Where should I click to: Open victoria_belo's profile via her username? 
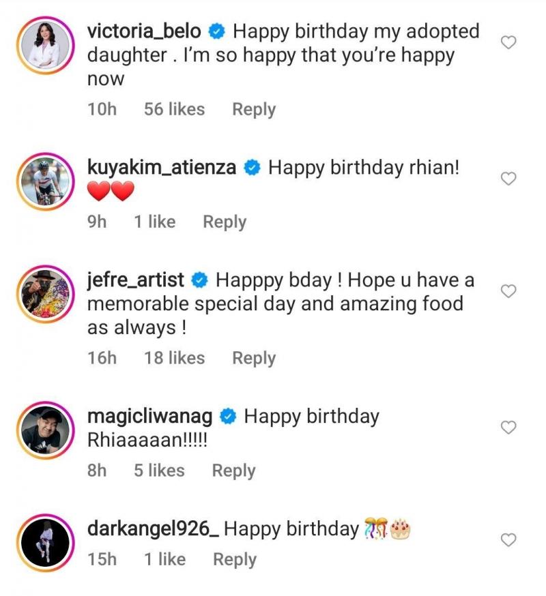146,30
